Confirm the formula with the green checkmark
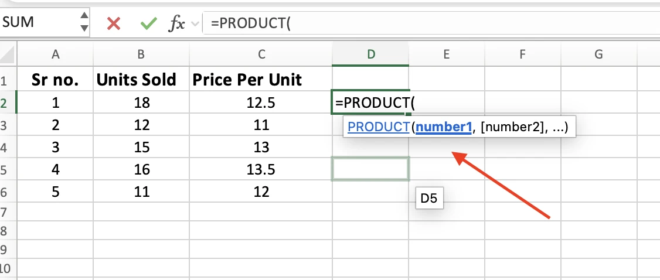 tap(148, 23)
